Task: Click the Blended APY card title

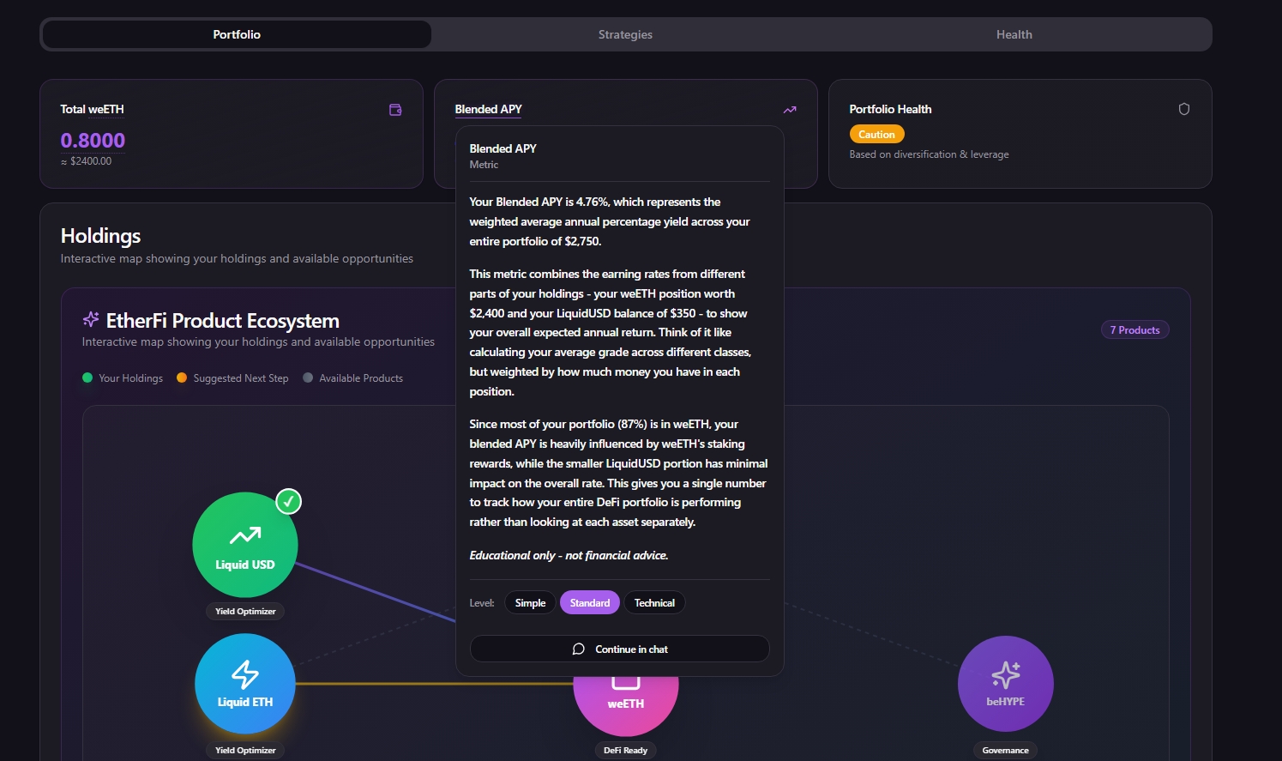Action: (488, 109)
